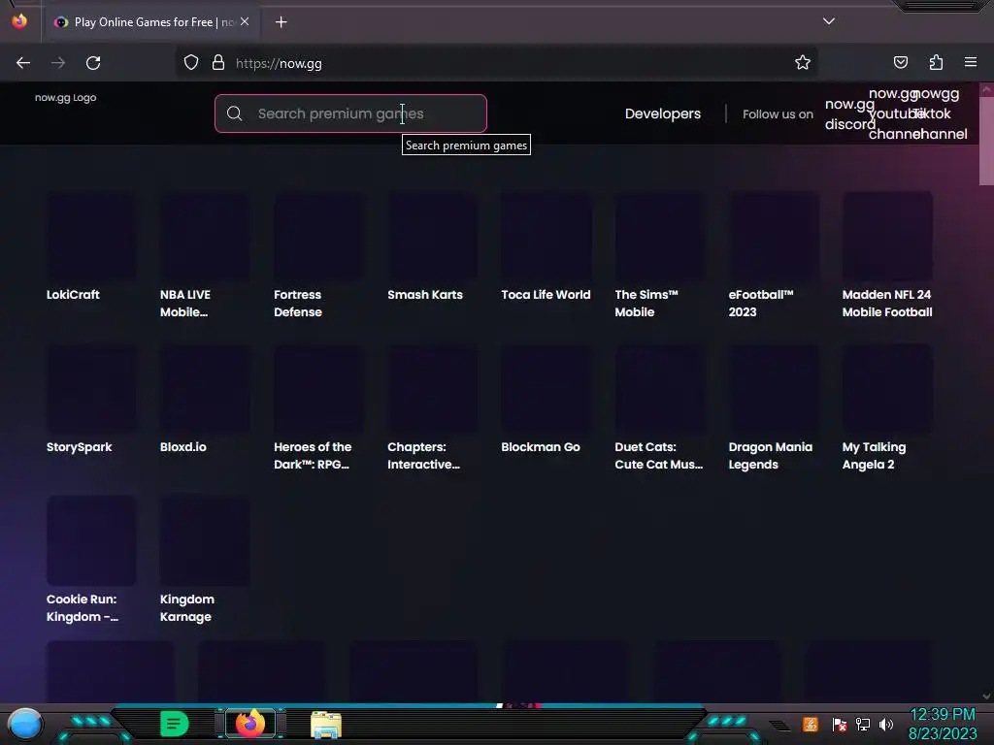View site security lock information

click(218, 63)
